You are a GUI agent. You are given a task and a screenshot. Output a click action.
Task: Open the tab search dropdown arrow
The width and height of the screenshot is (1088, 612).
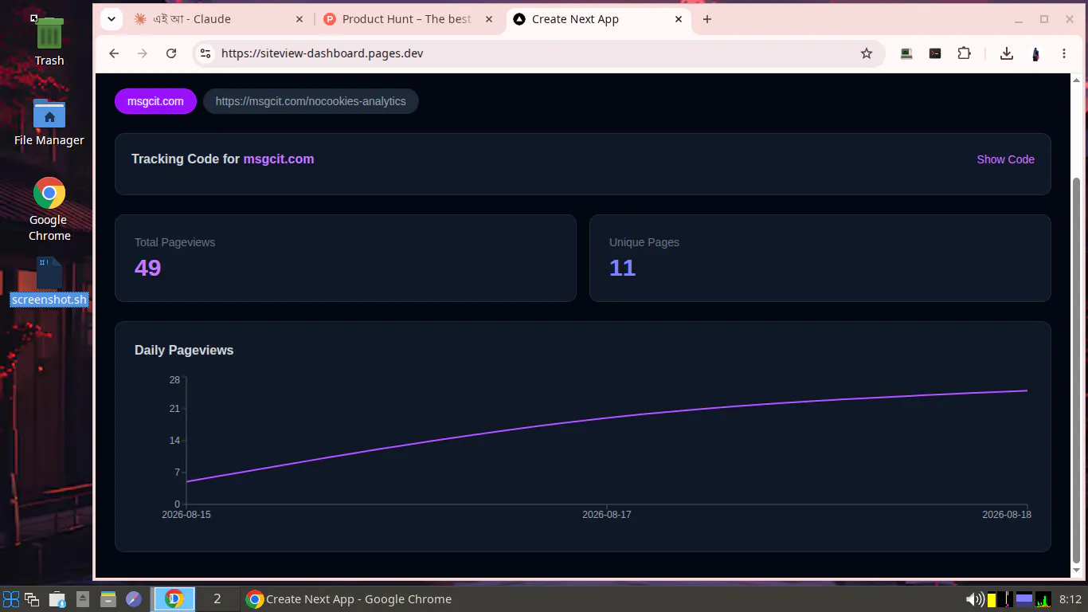(112, 19)
